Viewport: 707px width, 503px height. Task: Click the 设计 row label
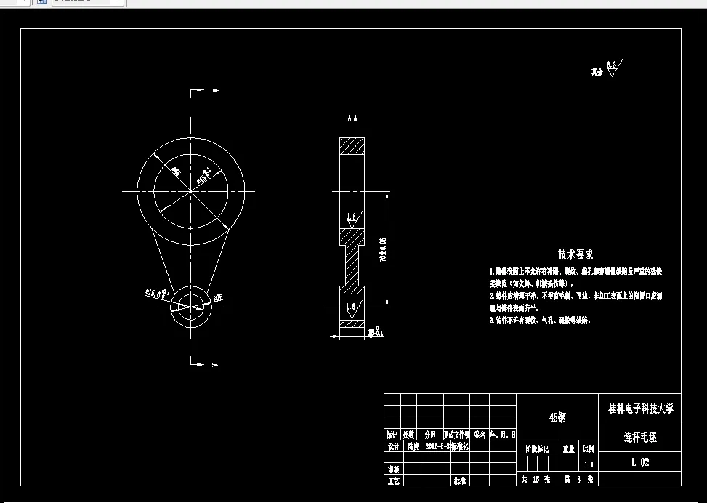tap(393, 446)
